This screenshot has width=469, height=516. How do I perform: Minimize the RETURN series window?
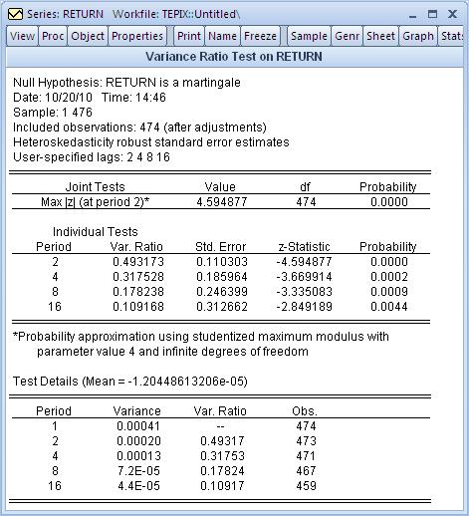412,15
